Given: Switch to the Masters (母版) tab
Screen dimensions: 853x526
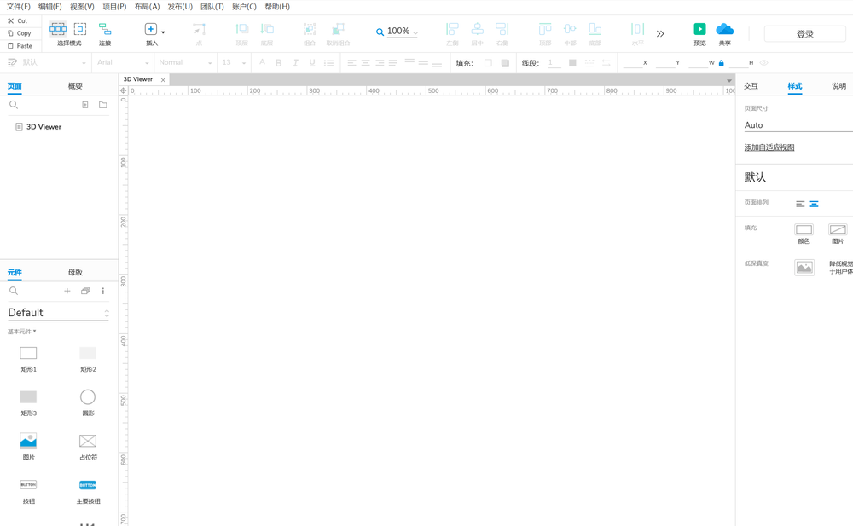Looking at the screenshot, I should [75, 273].
